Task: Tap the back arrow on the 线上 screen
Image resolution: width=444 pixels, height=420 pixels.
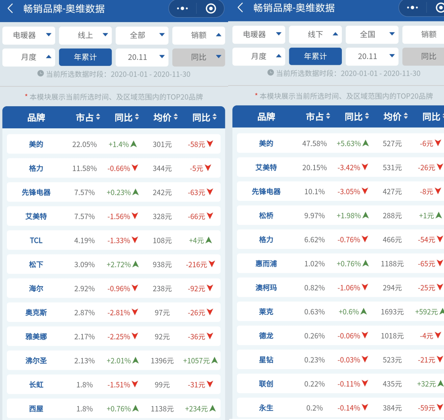Action: click(x=11, y=8)
